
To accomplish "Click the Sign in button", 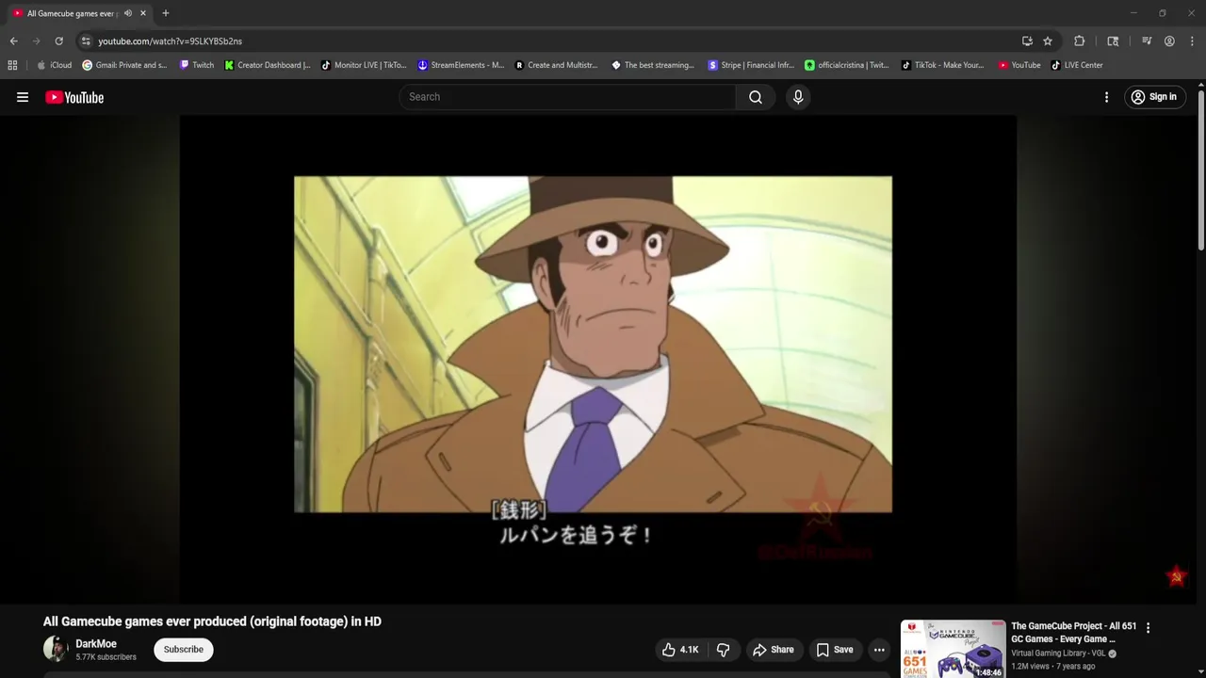I will pos(1153,97).
